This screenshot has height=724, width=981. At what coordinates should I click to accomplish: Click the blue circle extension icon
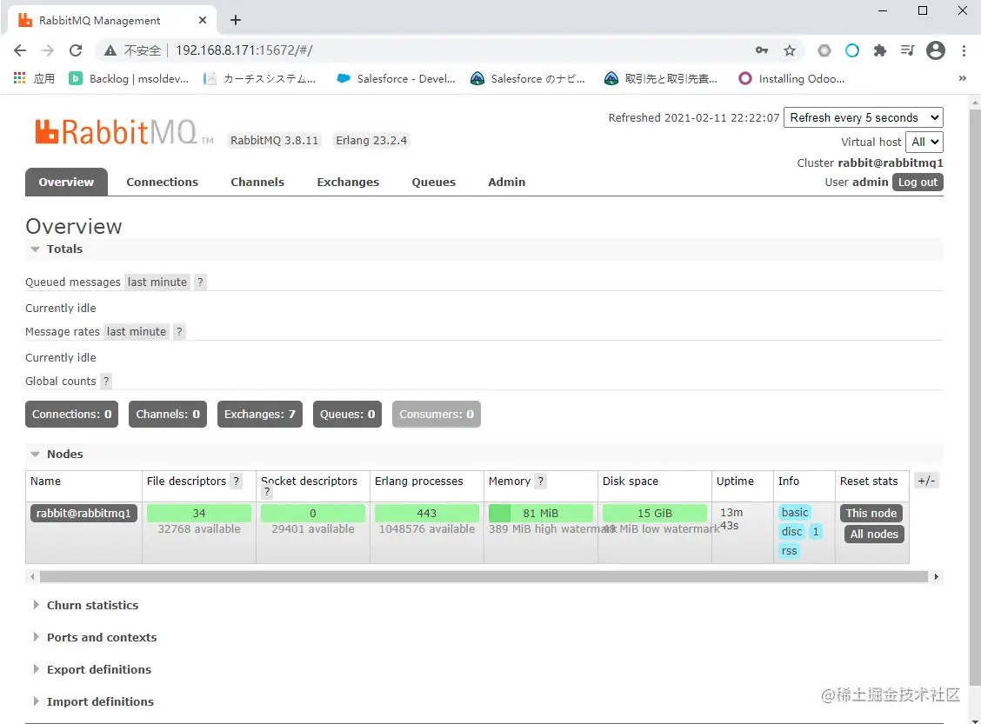point(852,50)
